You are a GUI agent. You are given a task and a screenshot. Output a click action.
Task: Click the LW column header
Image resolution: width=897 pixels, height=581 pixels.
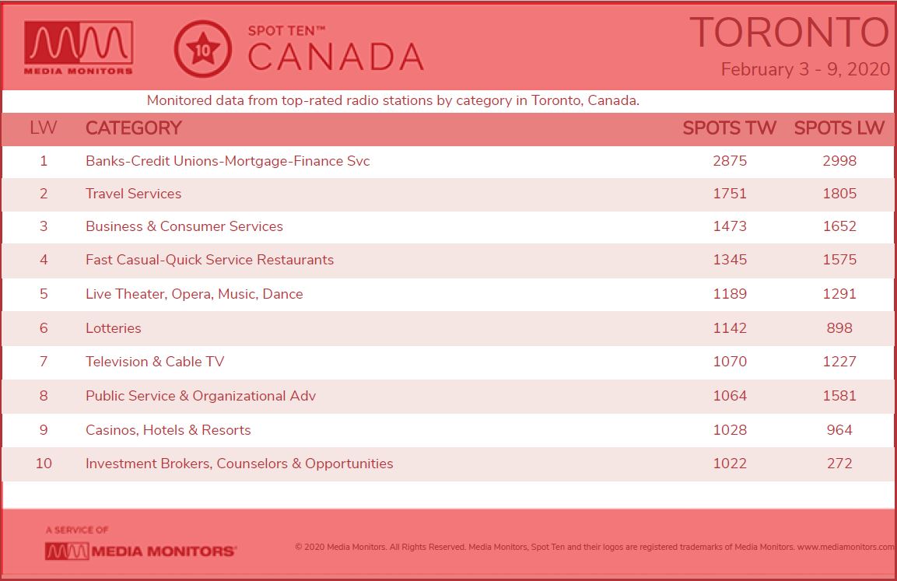pos(44,128)
